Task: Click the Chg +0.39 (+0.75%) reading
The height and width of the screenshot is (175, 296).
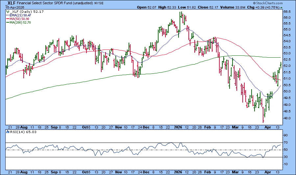Action: coord(263,7)
